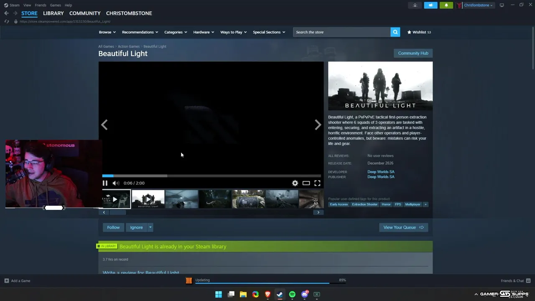This screenshot has height=301, width=535.
Task: Open video settings gear icon
Action: [295, 183]
